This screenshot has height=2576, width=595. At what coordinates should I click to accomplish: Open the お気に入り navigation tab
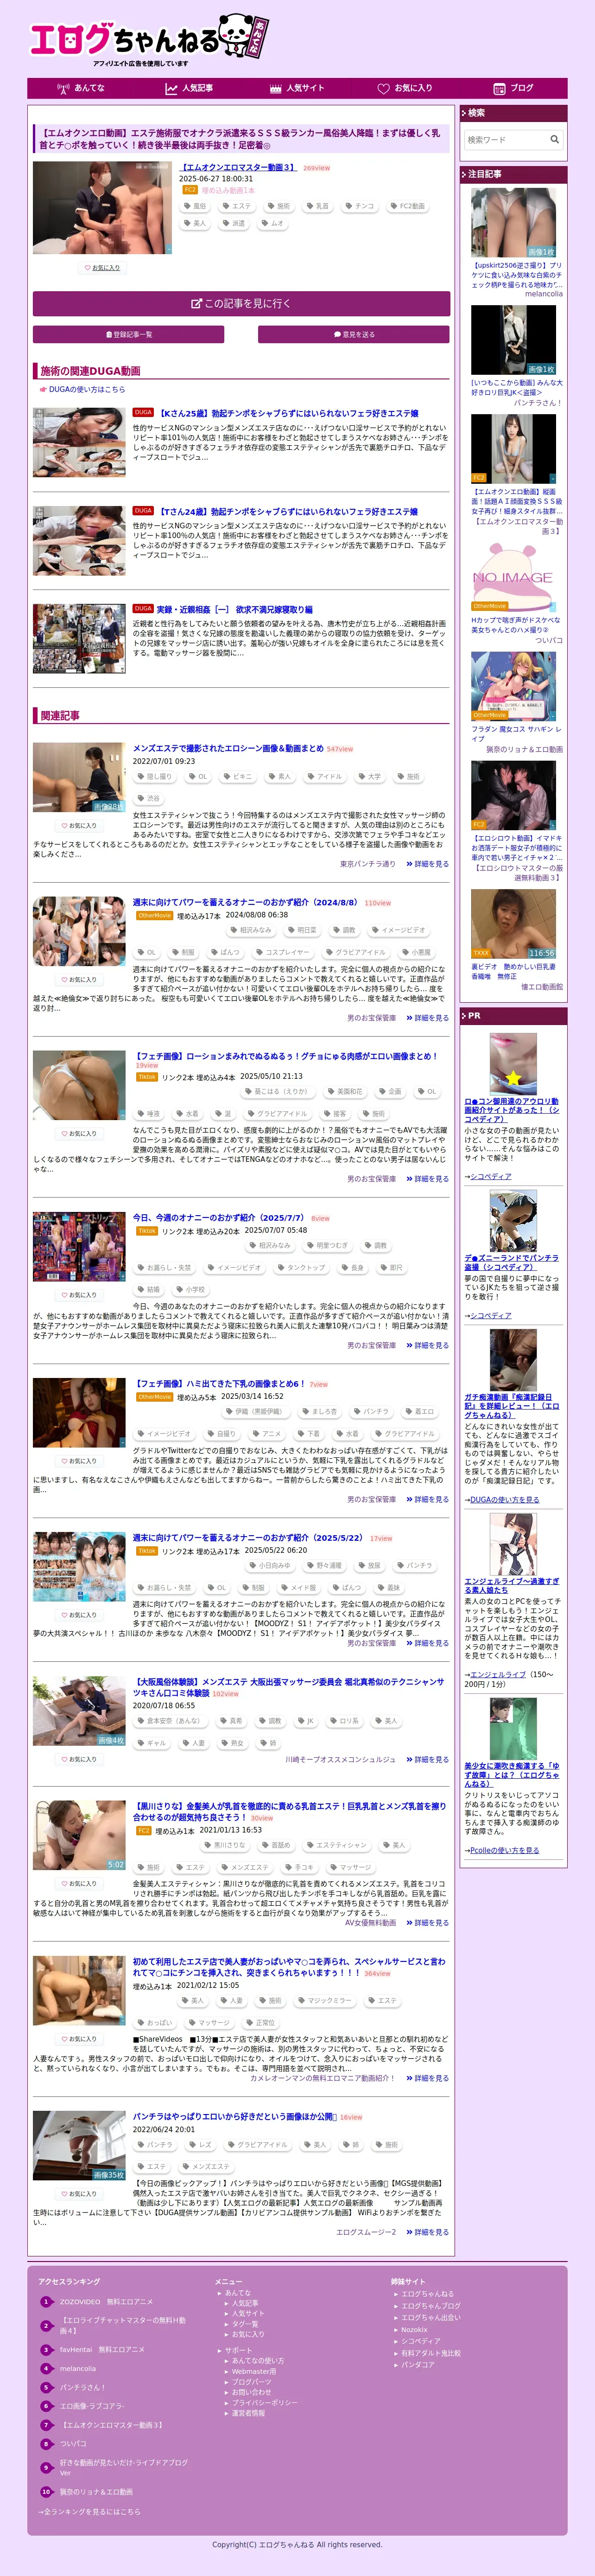tap(405, 88)
